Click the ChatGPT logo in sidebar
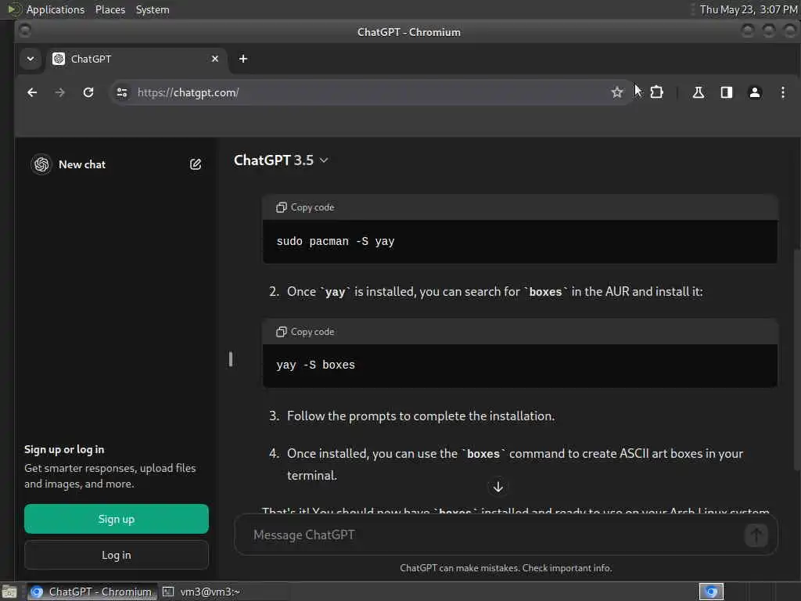This screenshot has height=601, width=801. click(41, 164)
